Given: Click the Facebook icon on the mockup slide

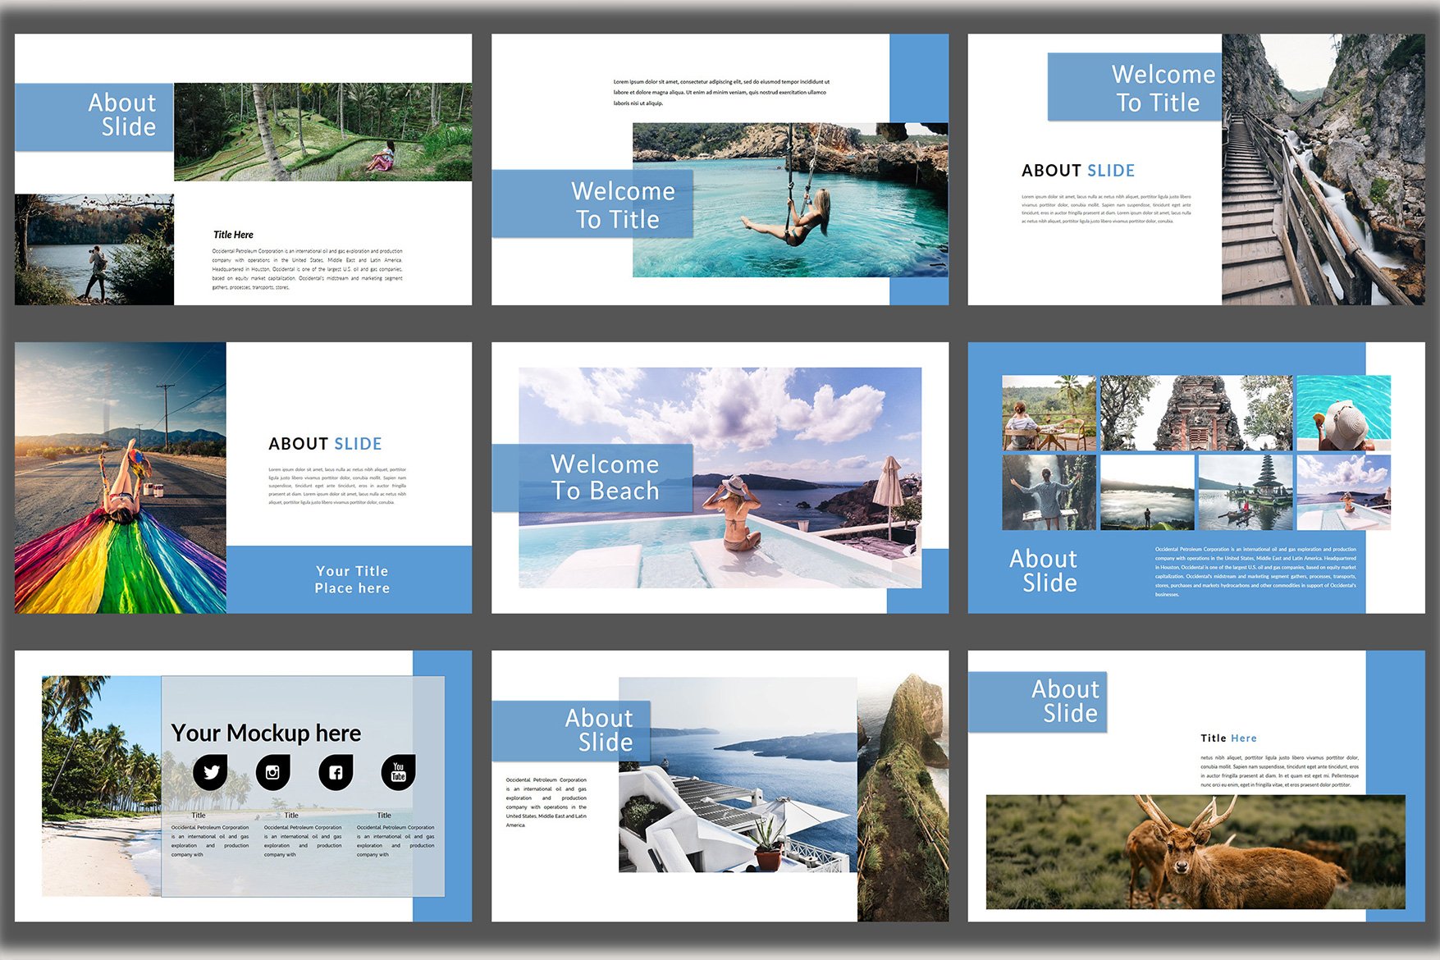Looking at the screenshot, I should (x=335, y=772).
